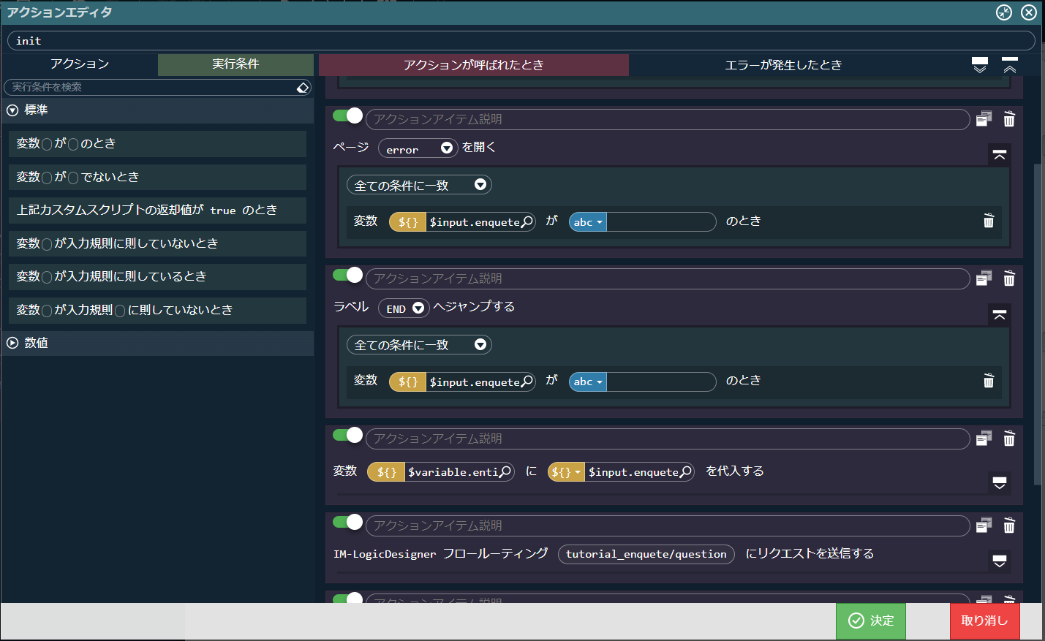Click description field of END label action

[668, 278]
